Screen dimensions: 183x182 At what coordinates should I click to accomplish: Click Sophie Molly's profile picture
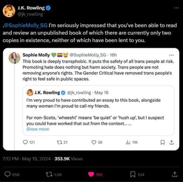[14, 58]
